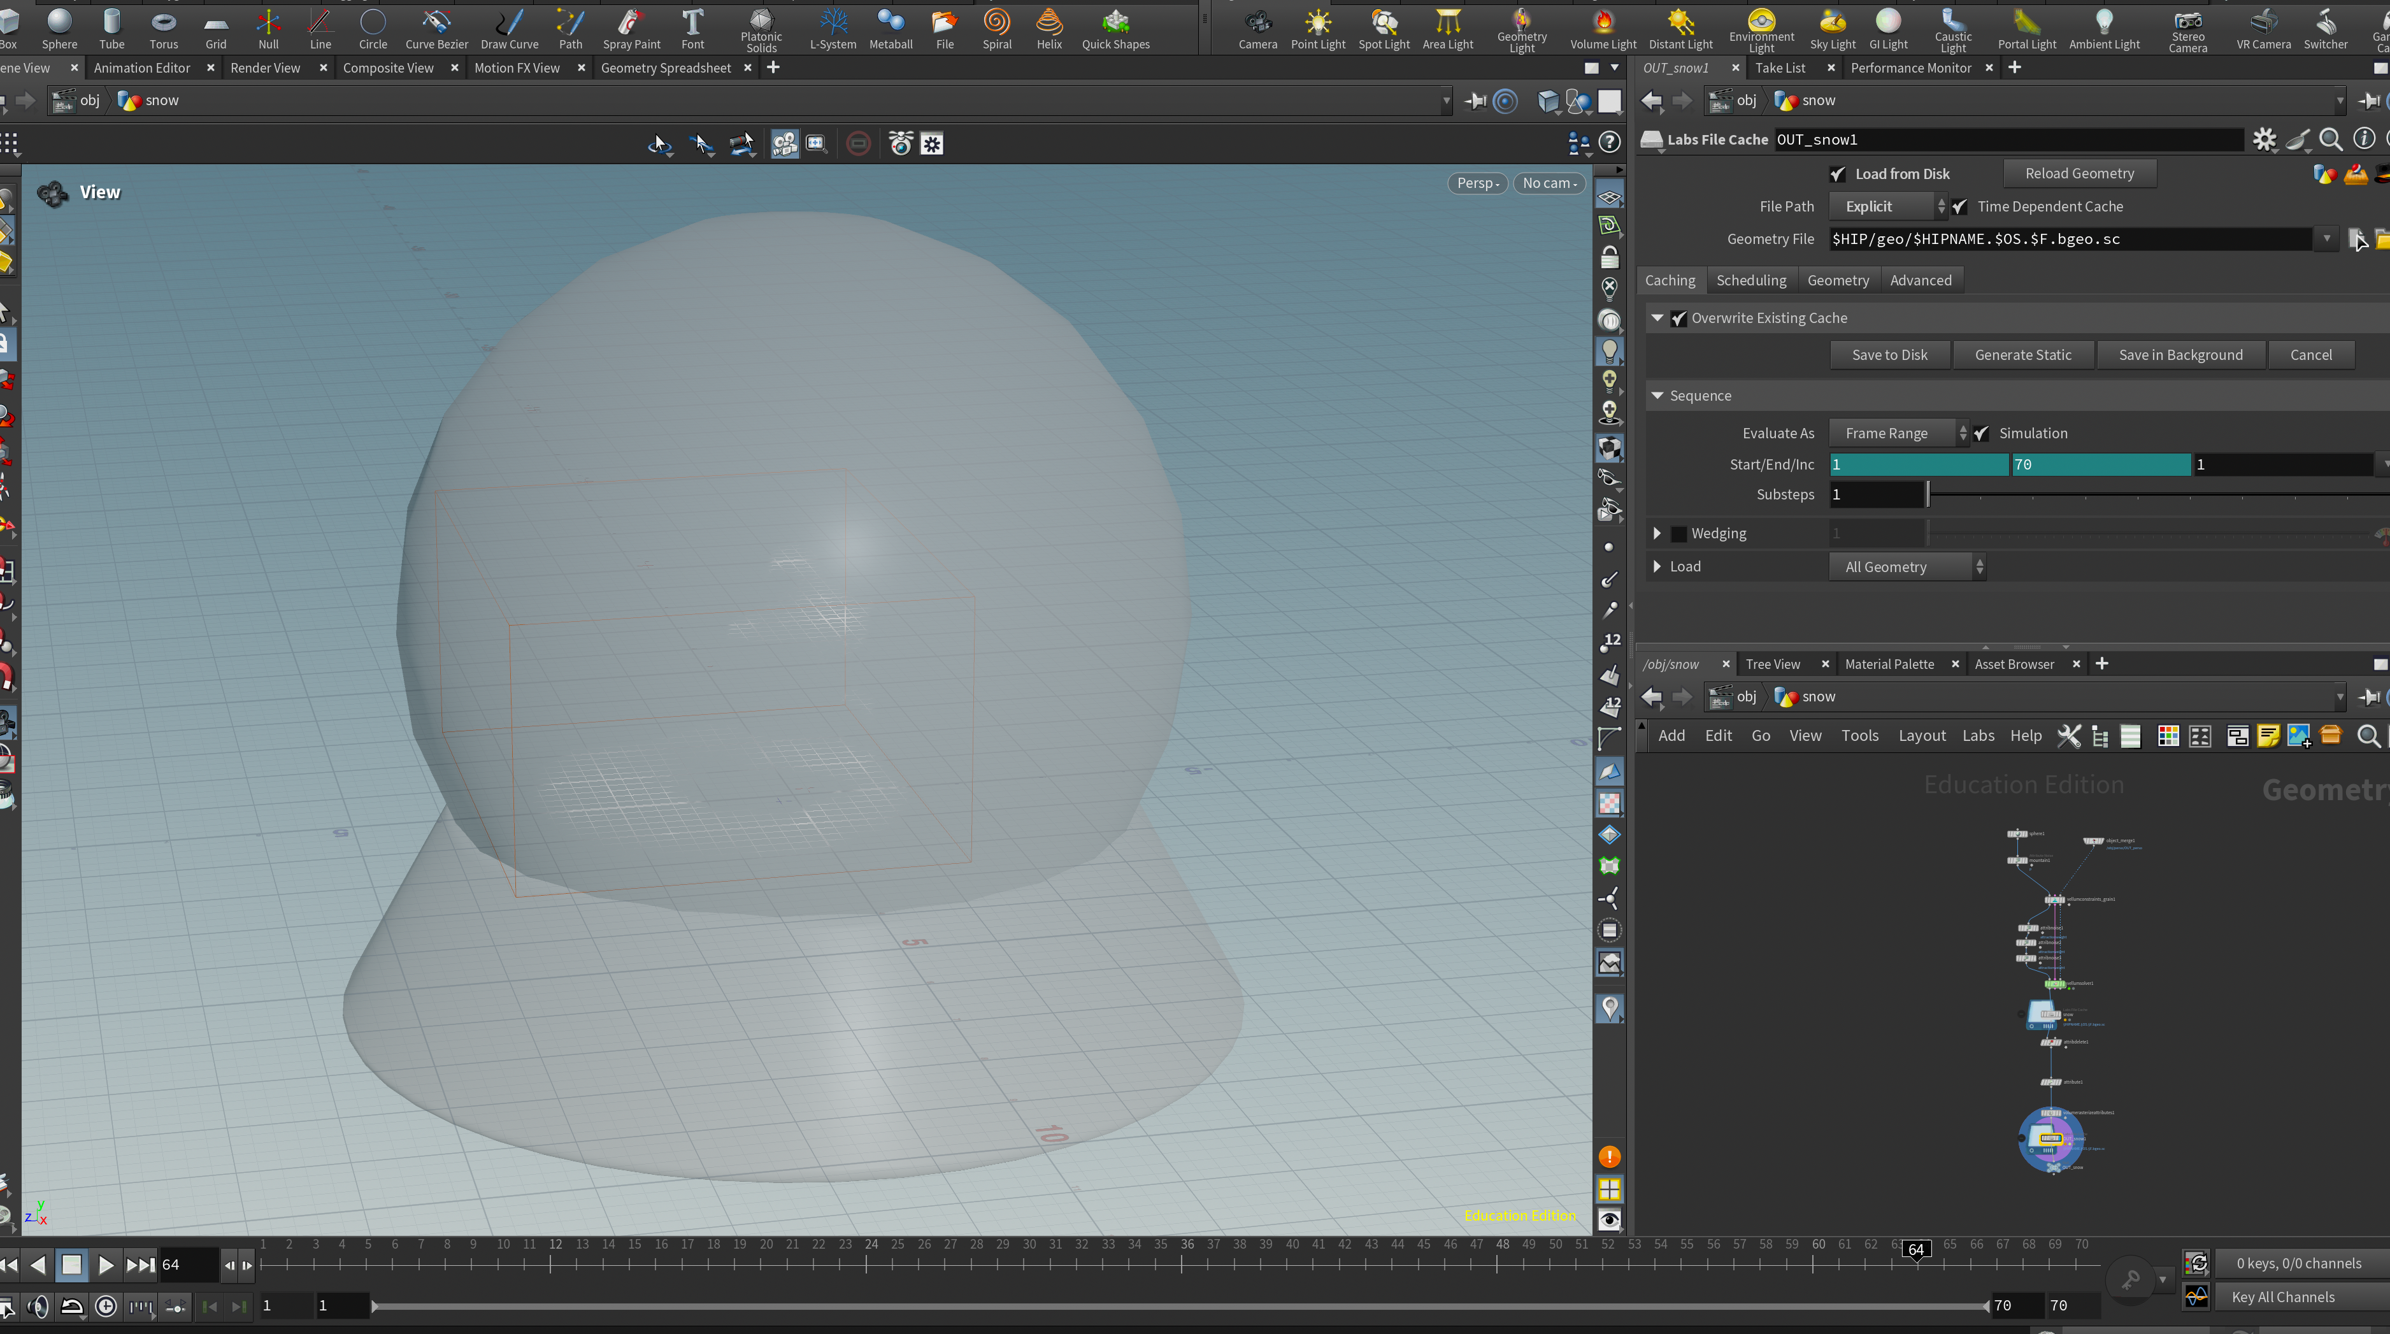Open the Labs menu in network editor
Screen dimensions: 2390x1334
tap(1978, 736)
